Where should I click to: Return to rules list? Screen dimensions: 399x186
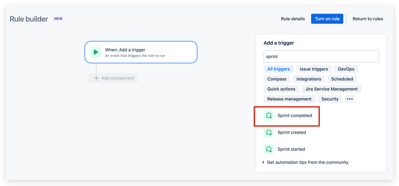[368, 19]
